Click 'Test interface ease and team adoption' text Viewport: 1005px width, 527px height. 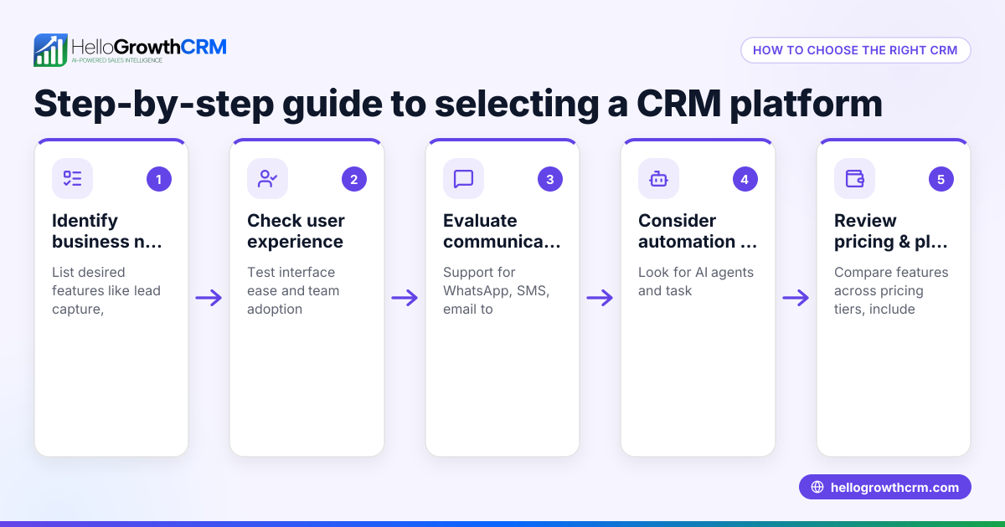click(292, 291)
